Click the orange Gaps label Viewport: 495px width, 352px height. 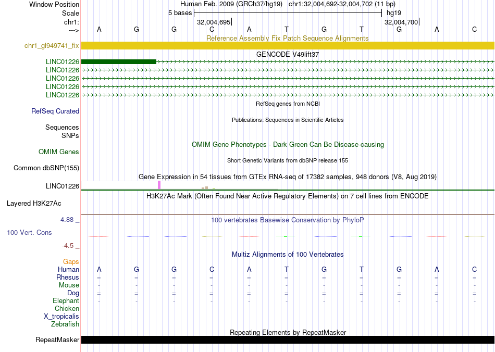click(71, 261)
